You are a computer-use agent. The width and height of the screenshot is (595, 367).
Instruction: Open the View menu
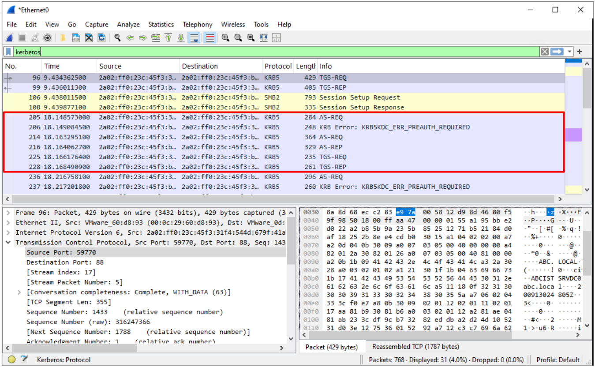52,25
